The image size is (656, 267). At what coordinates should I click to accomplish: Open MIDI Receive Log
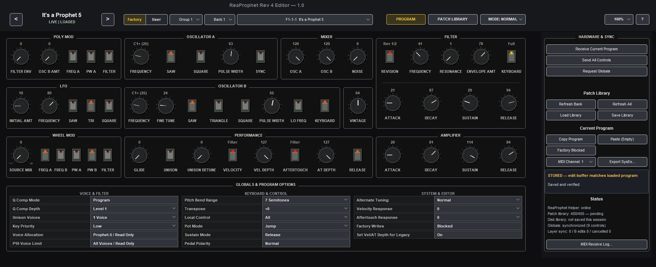597,244
